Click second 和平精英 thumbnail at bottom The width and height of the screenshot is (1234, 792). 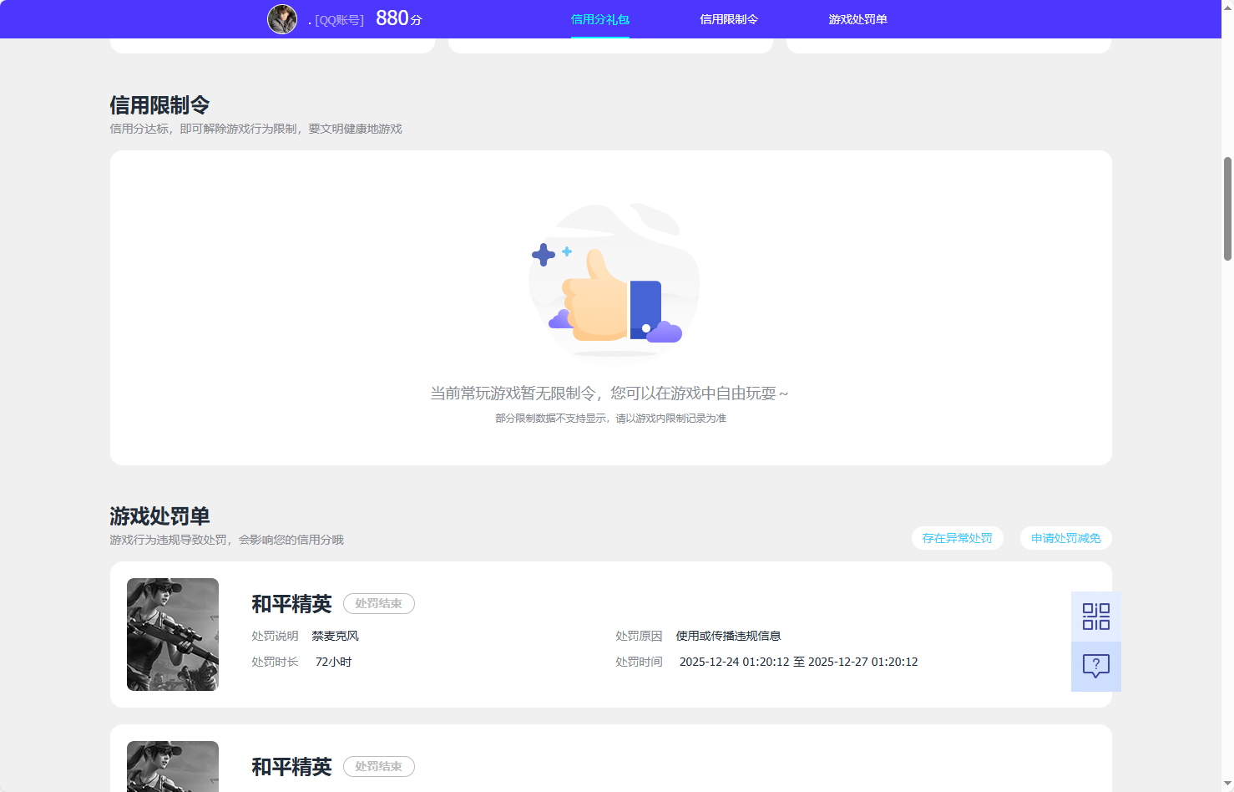173,766
